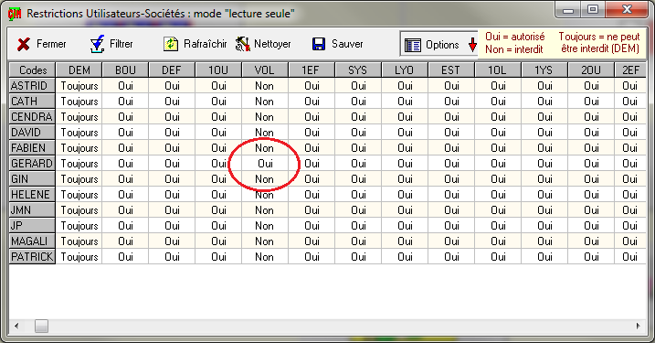
Task: Click JP's 1OL cell showing Oui
Action: 499,225
